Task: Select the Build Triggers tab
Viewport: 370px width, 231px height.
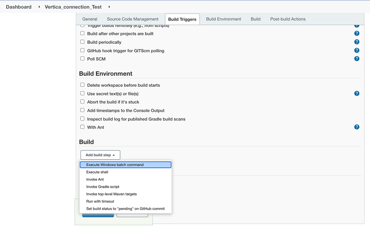Action: point(182,20)
